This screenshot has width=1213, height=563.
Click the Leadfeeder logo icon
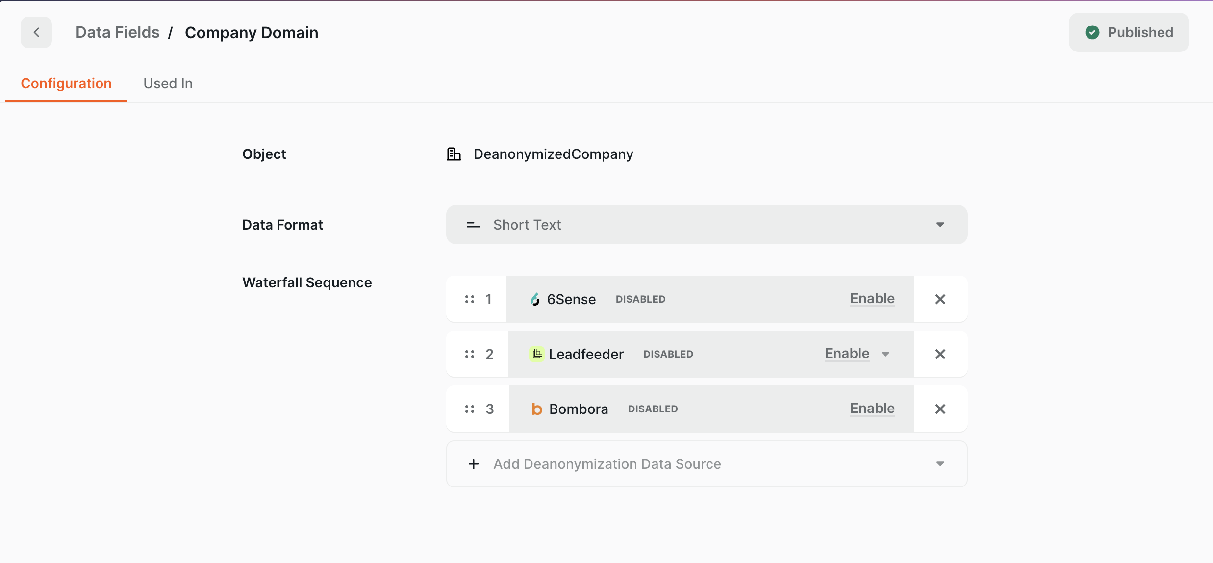tap(537, 354)
